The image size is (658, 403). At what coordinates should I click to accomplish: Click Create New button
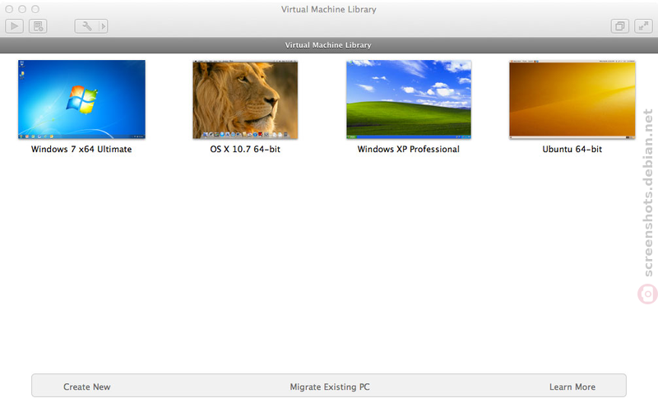(87, 387)
